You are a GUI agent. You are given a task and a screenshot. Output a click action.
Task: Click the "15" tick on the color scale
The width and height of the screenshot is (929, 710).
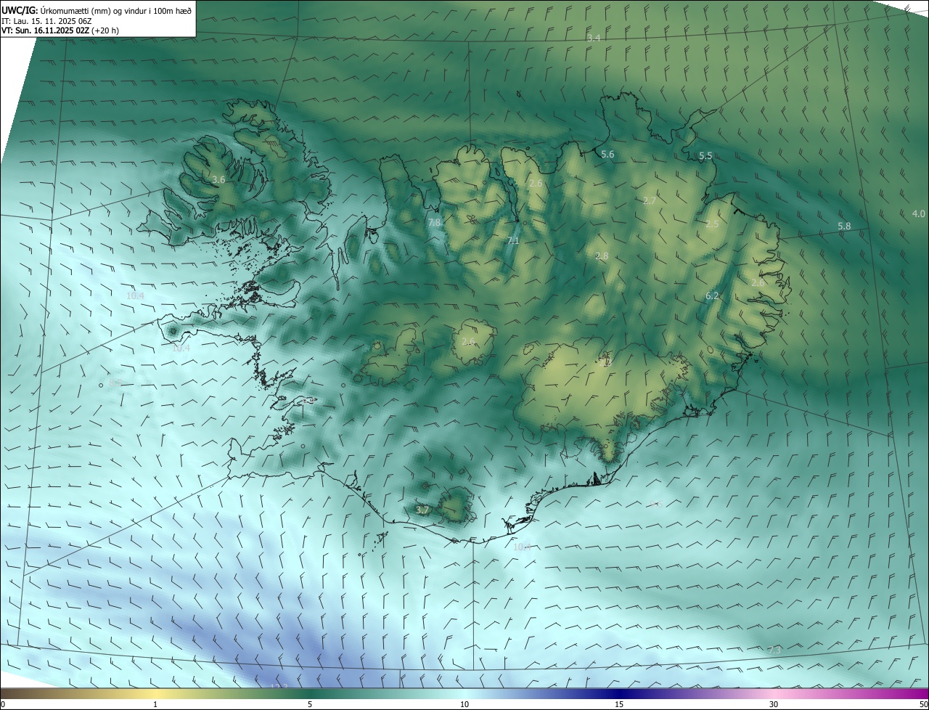coord(619,704)
